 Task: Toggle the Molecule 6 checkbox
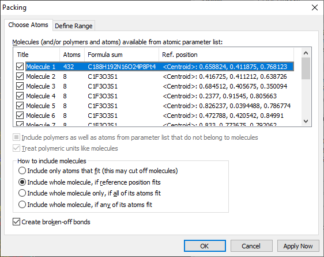[x=20, y=116]
